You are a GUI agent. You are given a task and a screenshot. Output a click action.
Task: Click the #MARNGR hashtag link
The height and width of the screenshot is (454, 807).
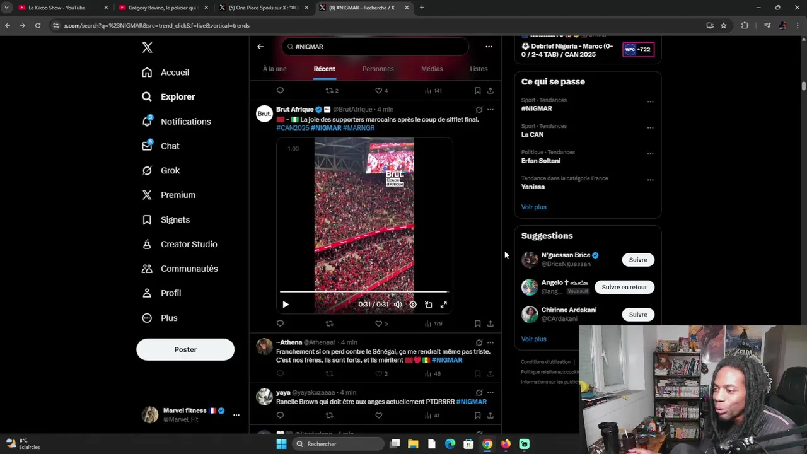(x=359, y=128)
